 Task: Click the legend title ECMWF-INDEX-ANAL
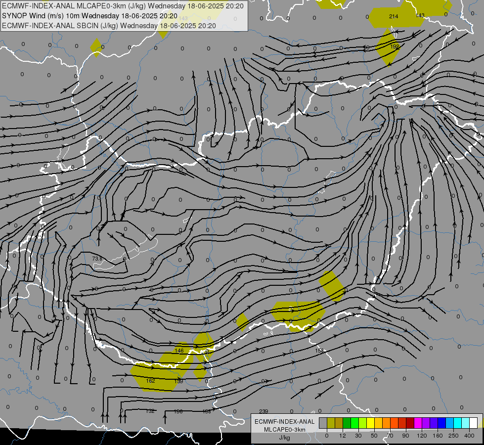[284, 422]
